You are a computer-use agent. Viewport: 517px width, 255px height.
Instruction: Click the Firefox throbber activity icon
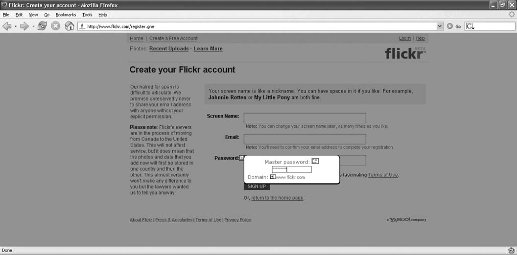tap(512, 15)
